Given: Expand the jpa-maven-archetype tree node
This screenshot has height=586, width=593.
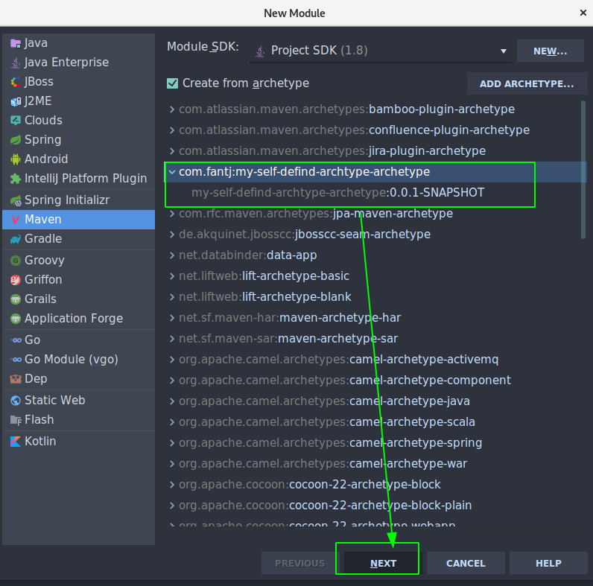Looking at the screenshot, I should pyautogui.click(x=172, y=214).
